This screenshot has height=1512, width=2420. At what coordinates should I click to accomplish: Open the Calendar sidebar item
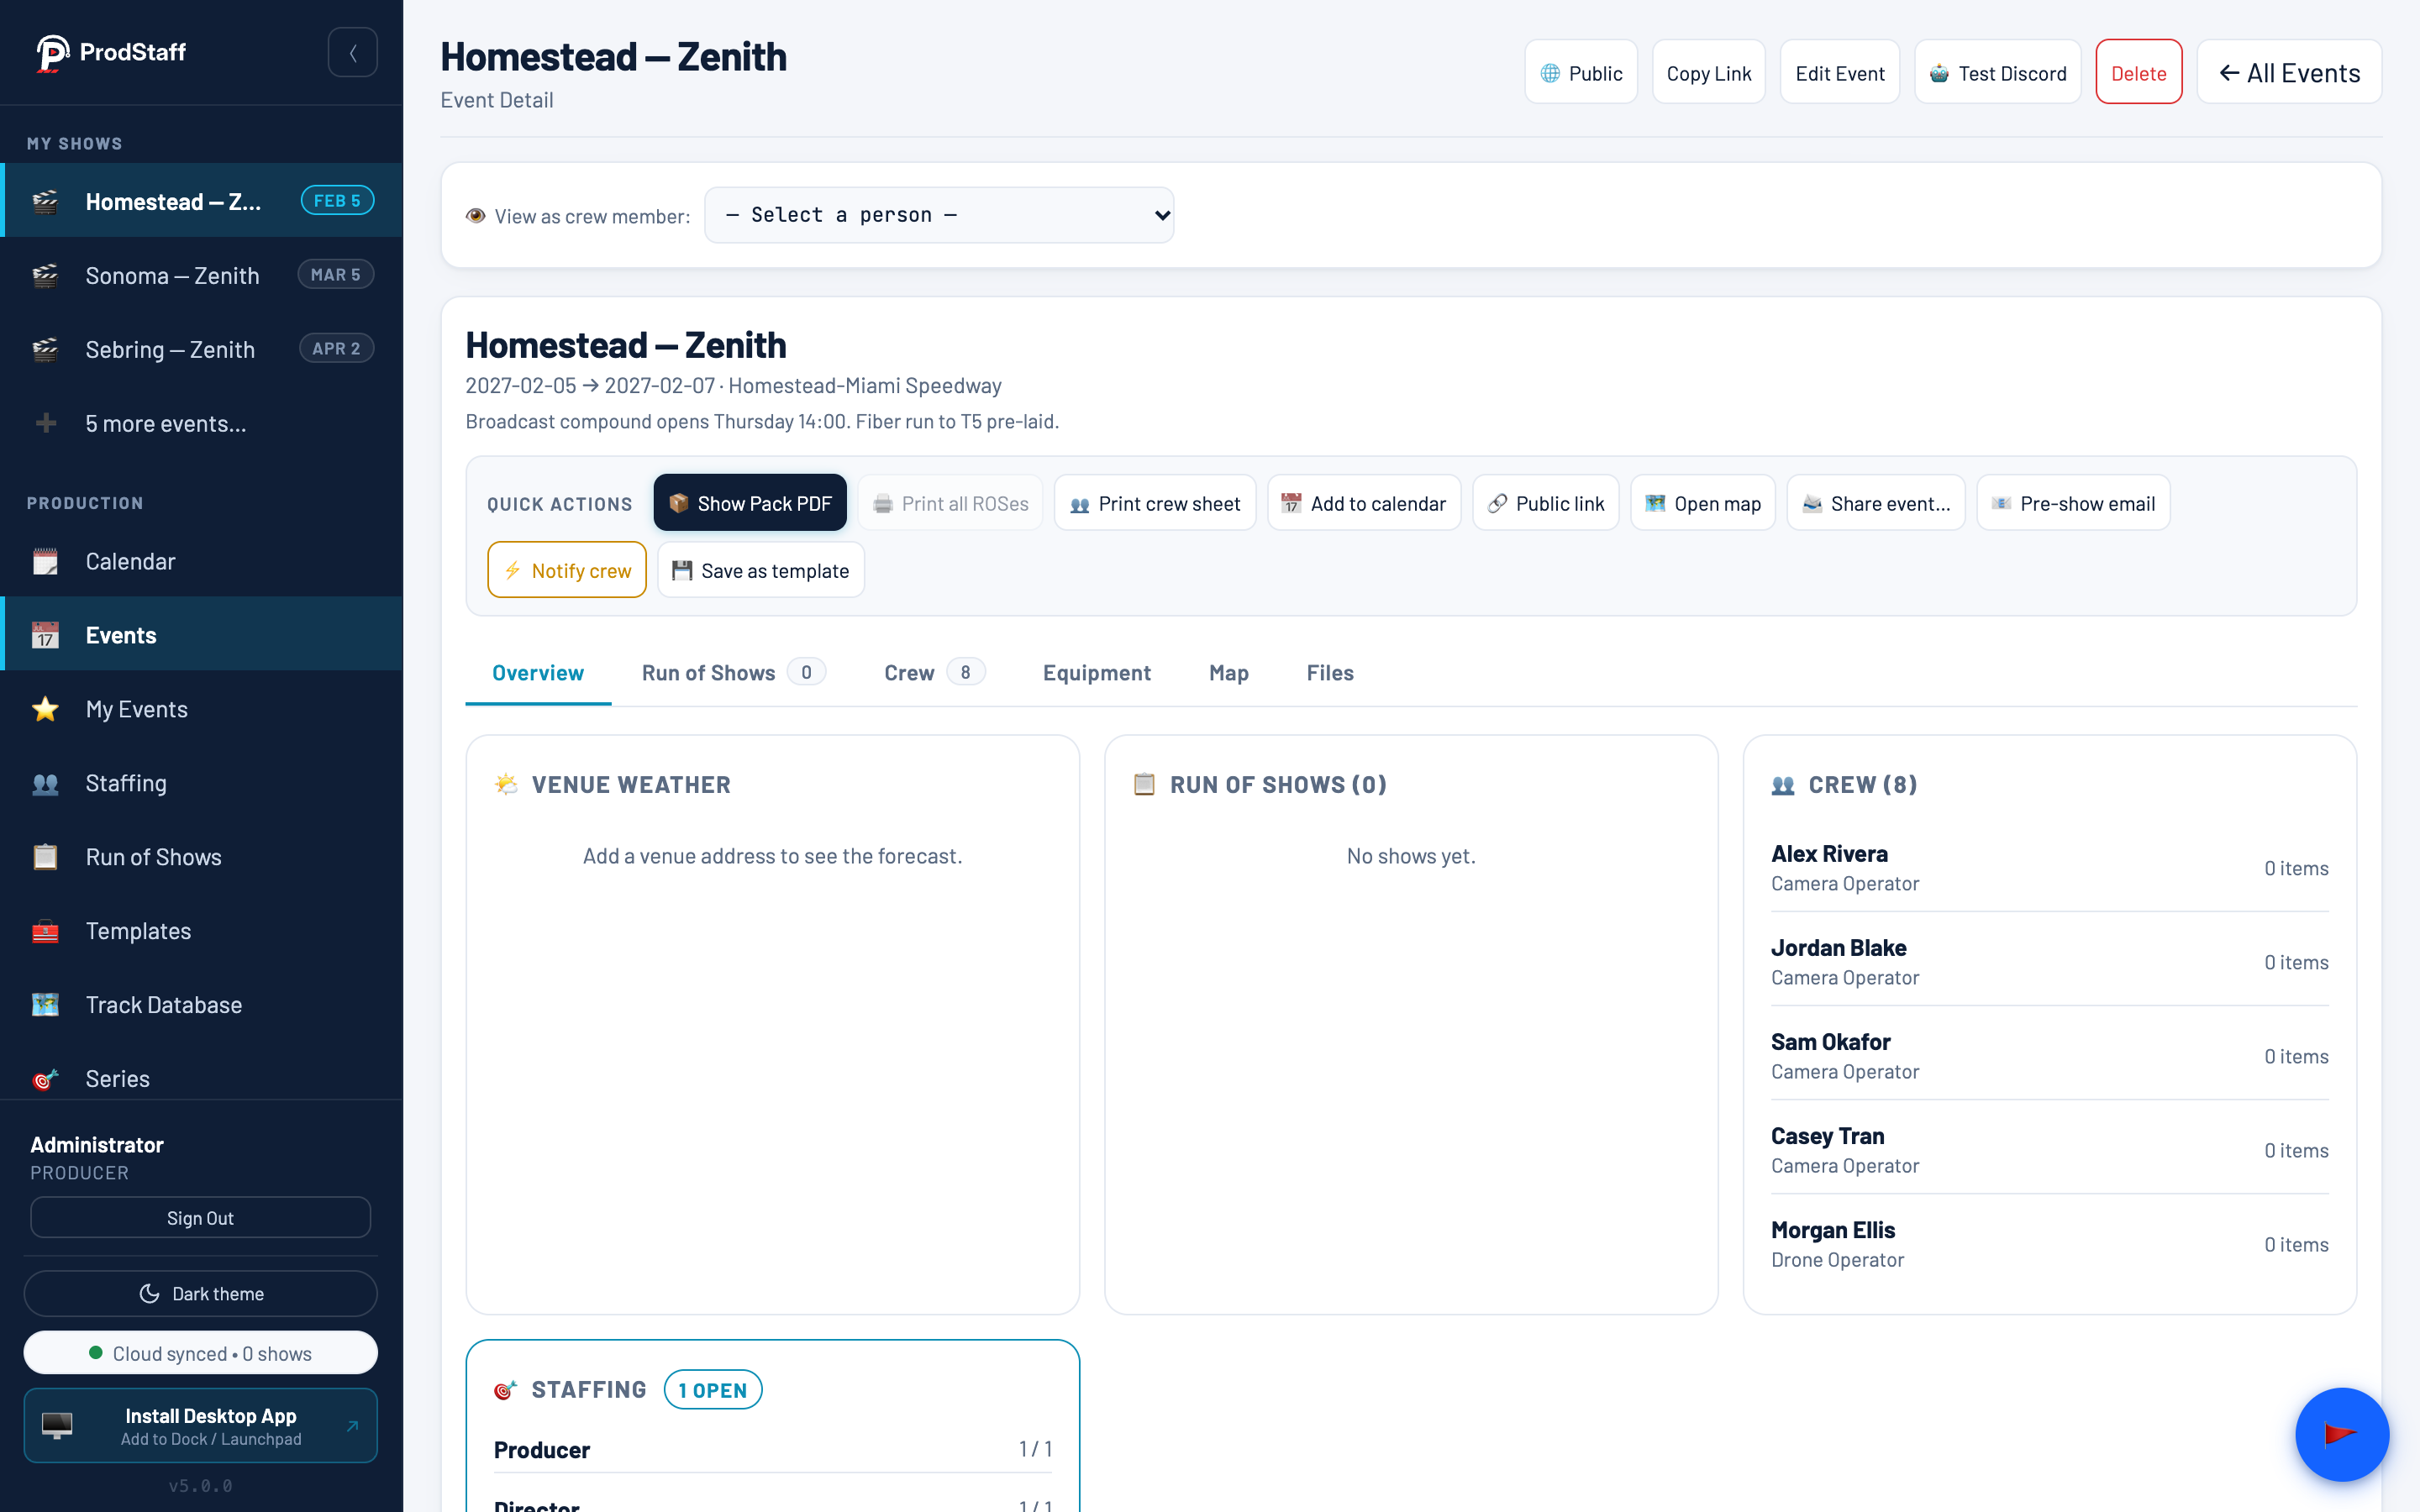tap(201, 561)
